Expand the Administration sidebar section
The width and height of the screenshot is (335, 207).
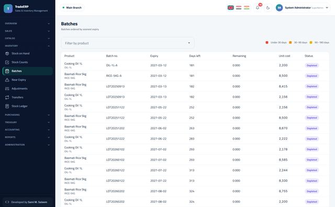pyautogui.click(x=27, y=145)
